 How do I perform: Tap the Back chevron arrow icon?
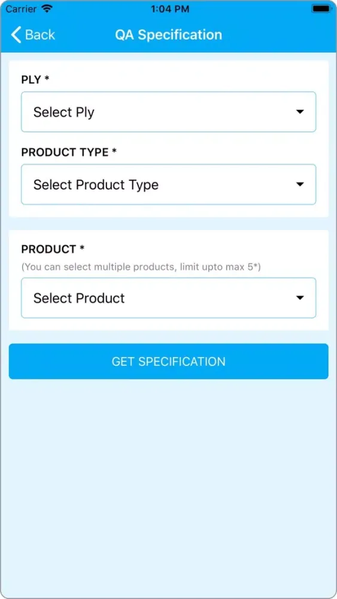[x=16, y=35]
